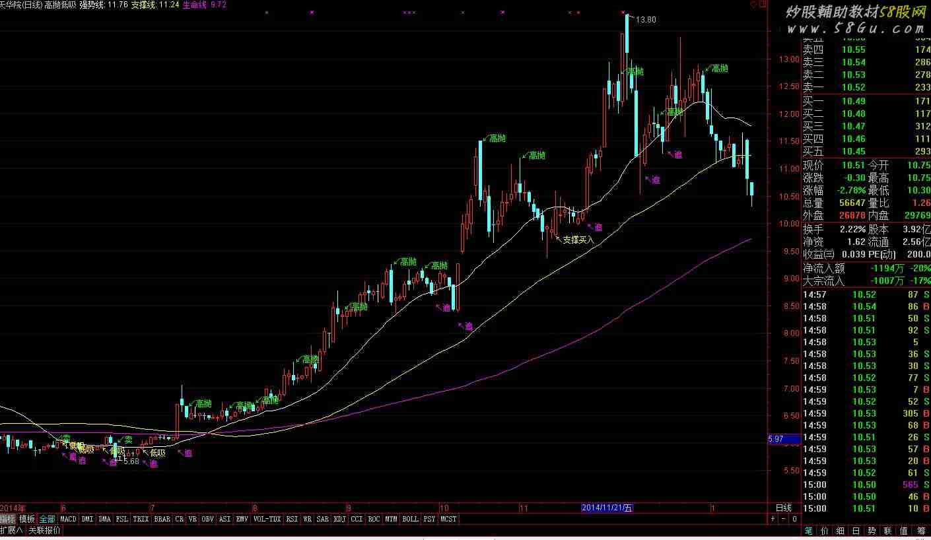The height and width of the screenshot is (540, 931).
Task: Click the 5.68 low price label
Action: [x=131, y=461]
